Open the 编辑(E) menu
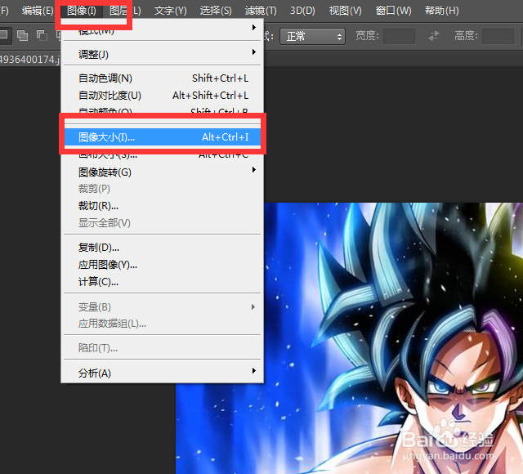 [38, 11]
